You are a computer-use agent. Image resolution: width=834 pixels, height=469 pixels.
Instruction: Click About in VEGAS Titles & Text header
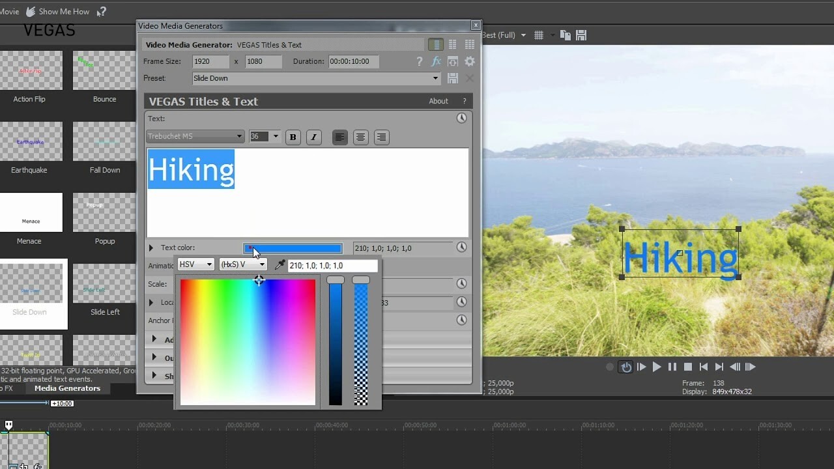pyautogui.click(x=439, y=101)
